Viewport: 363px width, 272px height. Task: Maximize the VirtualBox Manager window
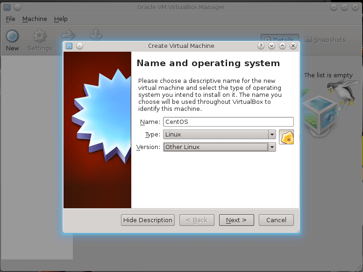coord(344,7)
